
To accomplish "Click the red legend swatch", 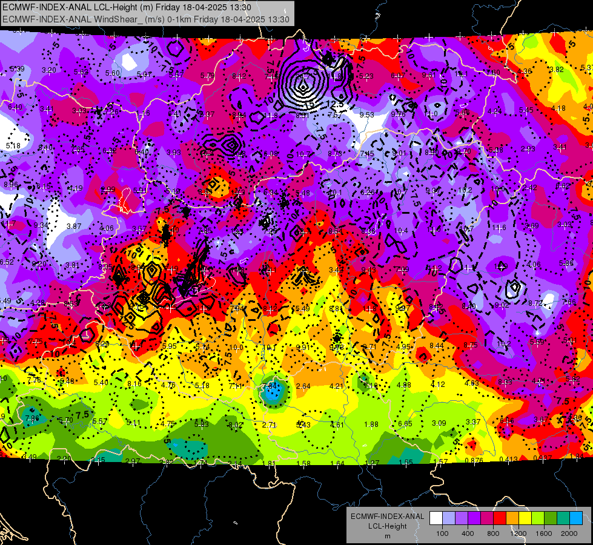I will (500, 518).
